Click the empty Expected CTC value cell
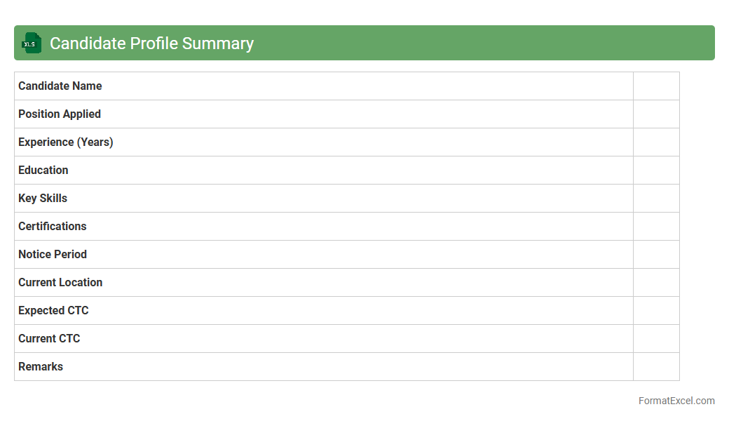729x421 pixels. click(656, 311)
